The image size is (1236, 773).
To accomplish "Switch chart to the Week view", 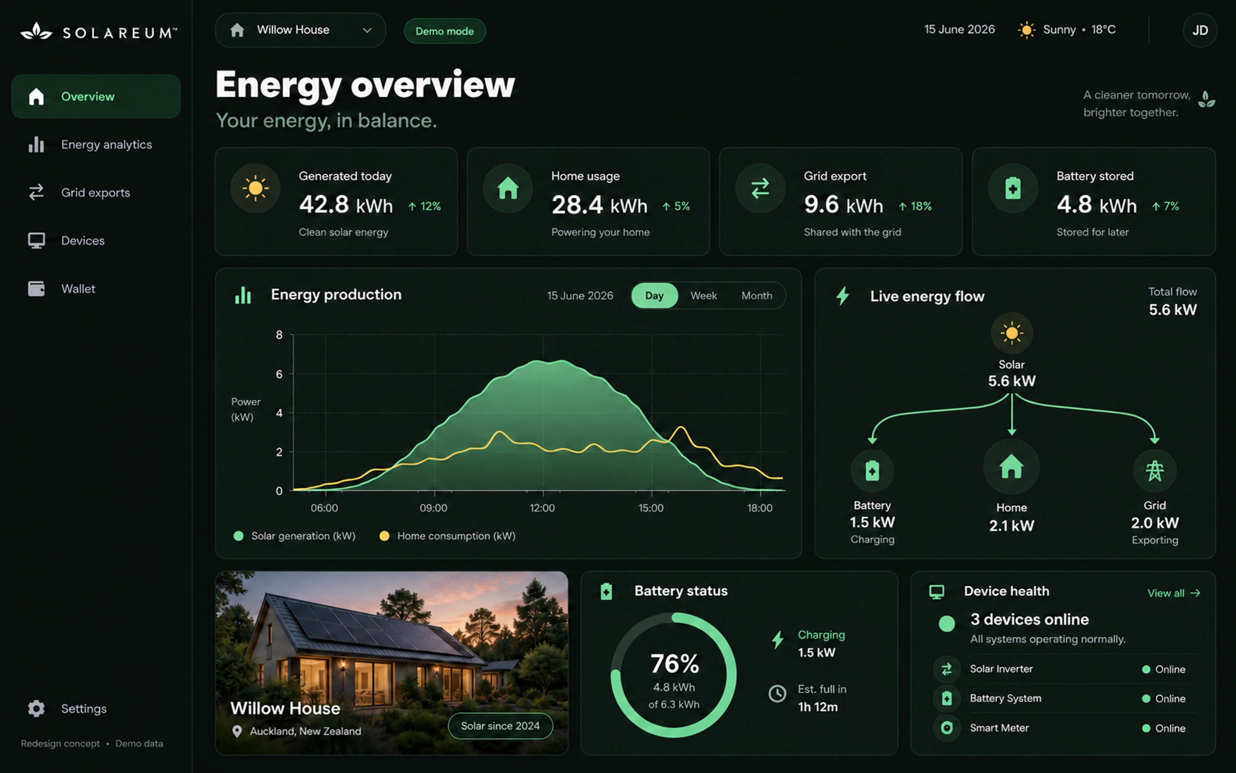I will point(703,296).
